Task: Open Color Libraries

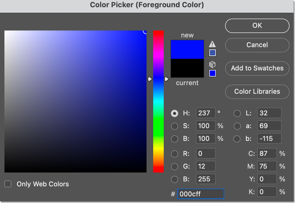Action: 257,92
